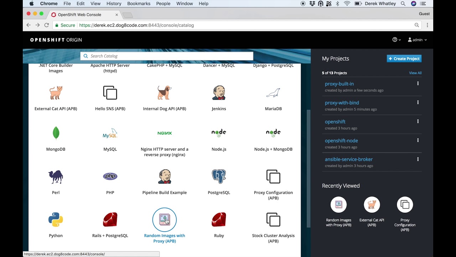Open the Pipeline Build Example icon
Viewport: 456px width, 257px height.
click(x=165, y=176)
